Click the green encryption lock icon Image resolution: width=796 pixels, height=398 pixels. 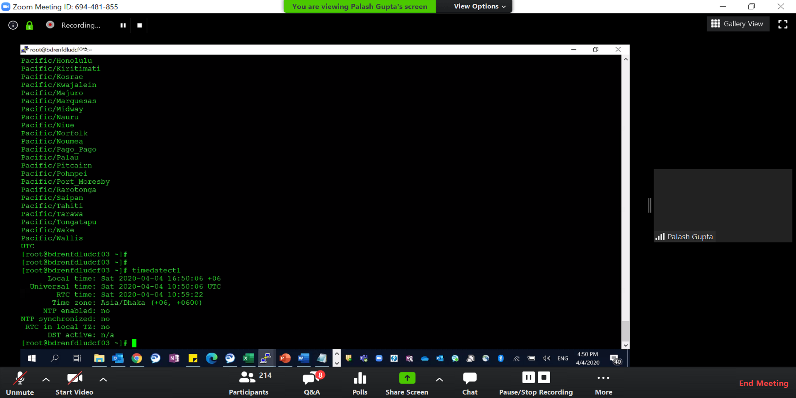[29, 25]
